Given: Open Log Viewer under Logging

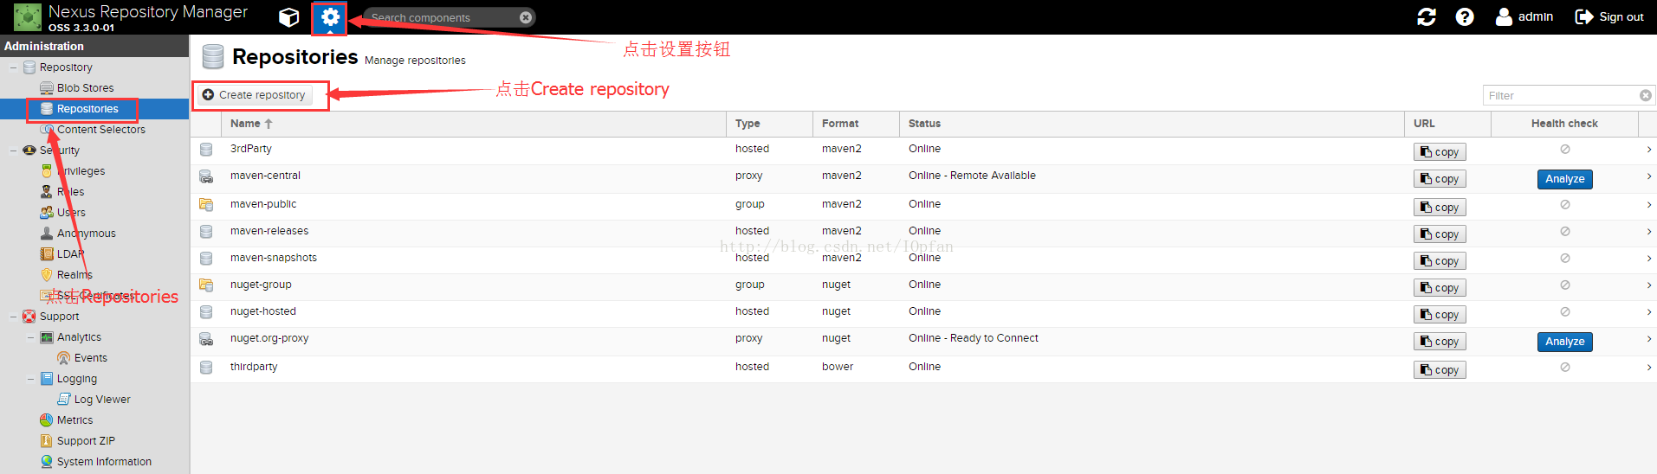Looking at the screenshot, I should point(101,400).
